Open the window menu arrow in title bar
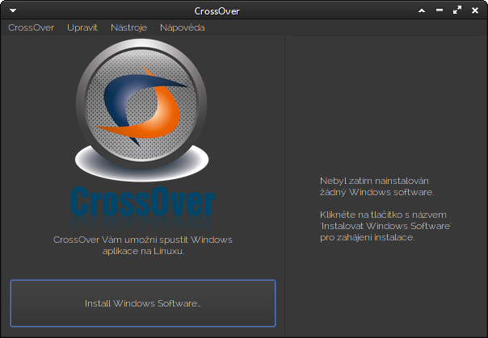Screen dimensions: 488x338 (x=13, y=10)
